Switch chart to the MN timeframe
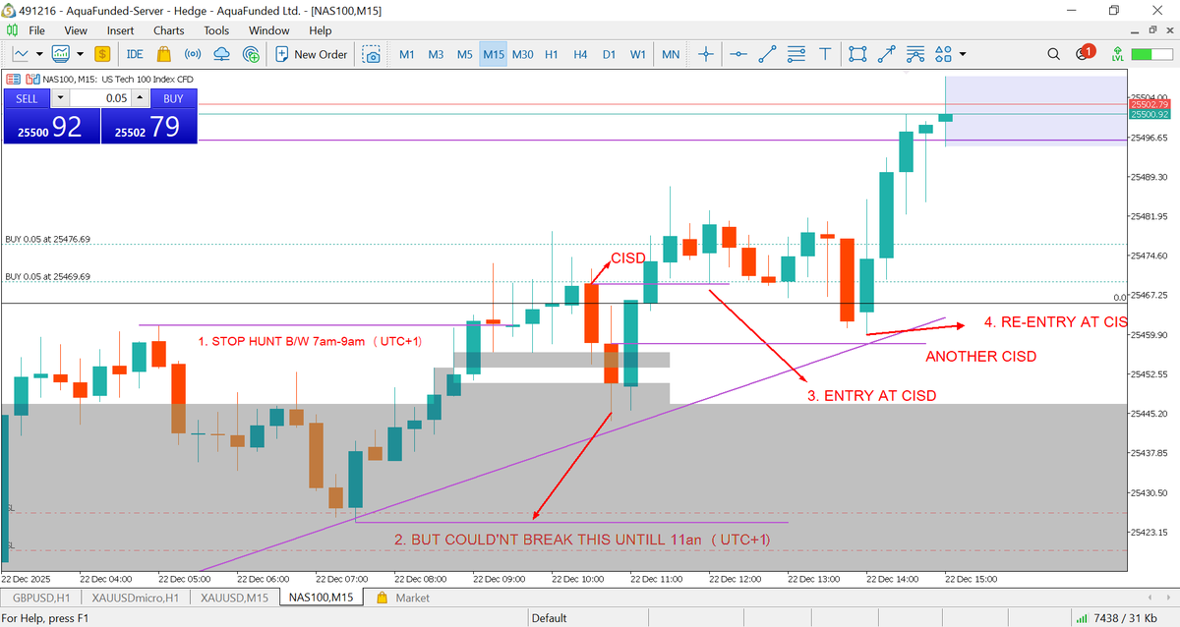Screen dimensions: 1180x627 tap(671, 54)
